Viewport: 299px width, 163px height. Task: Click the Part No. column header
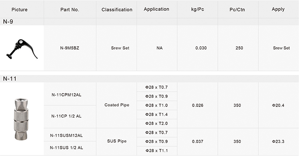point(70,10)
